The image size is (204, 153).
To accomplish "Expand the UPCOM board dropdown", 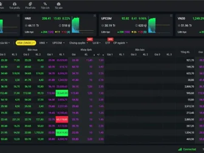I will pos(58,43).
